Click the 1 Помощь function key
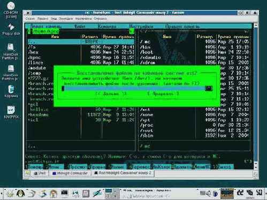Screen dimensions: 267x200 coord(35,167)
